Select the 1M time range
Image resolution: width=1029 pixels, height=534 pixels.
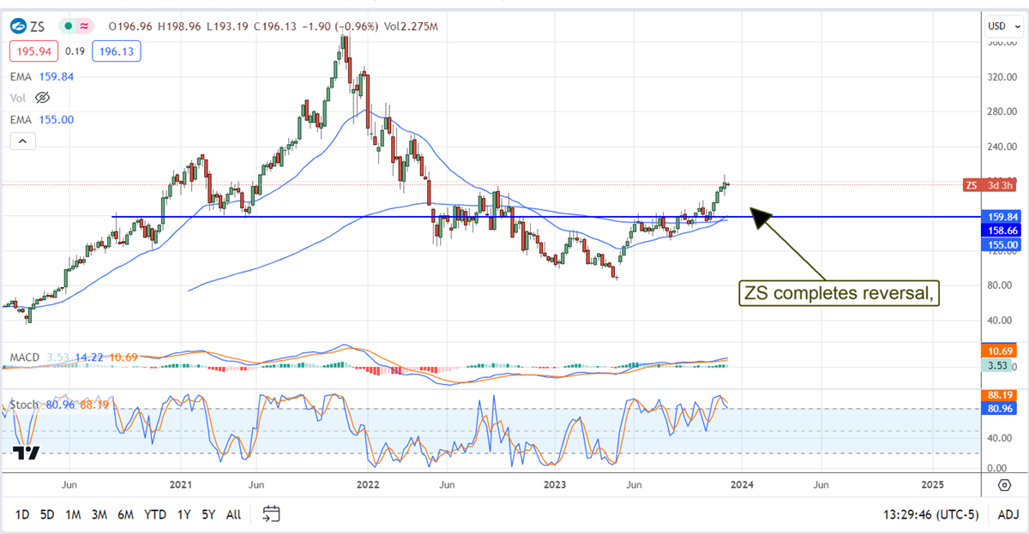click(73, 514)
